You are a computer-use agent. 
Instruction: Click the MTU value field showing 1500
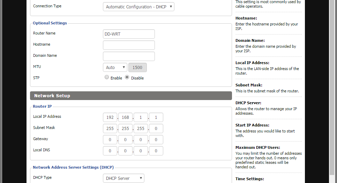click(137, 67)
